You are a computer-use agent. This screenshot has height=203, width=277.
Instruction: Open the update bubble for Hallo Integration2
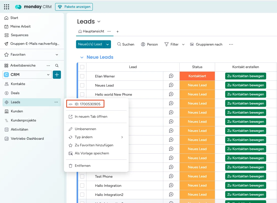pyautogui.click(x=171, y=194)
